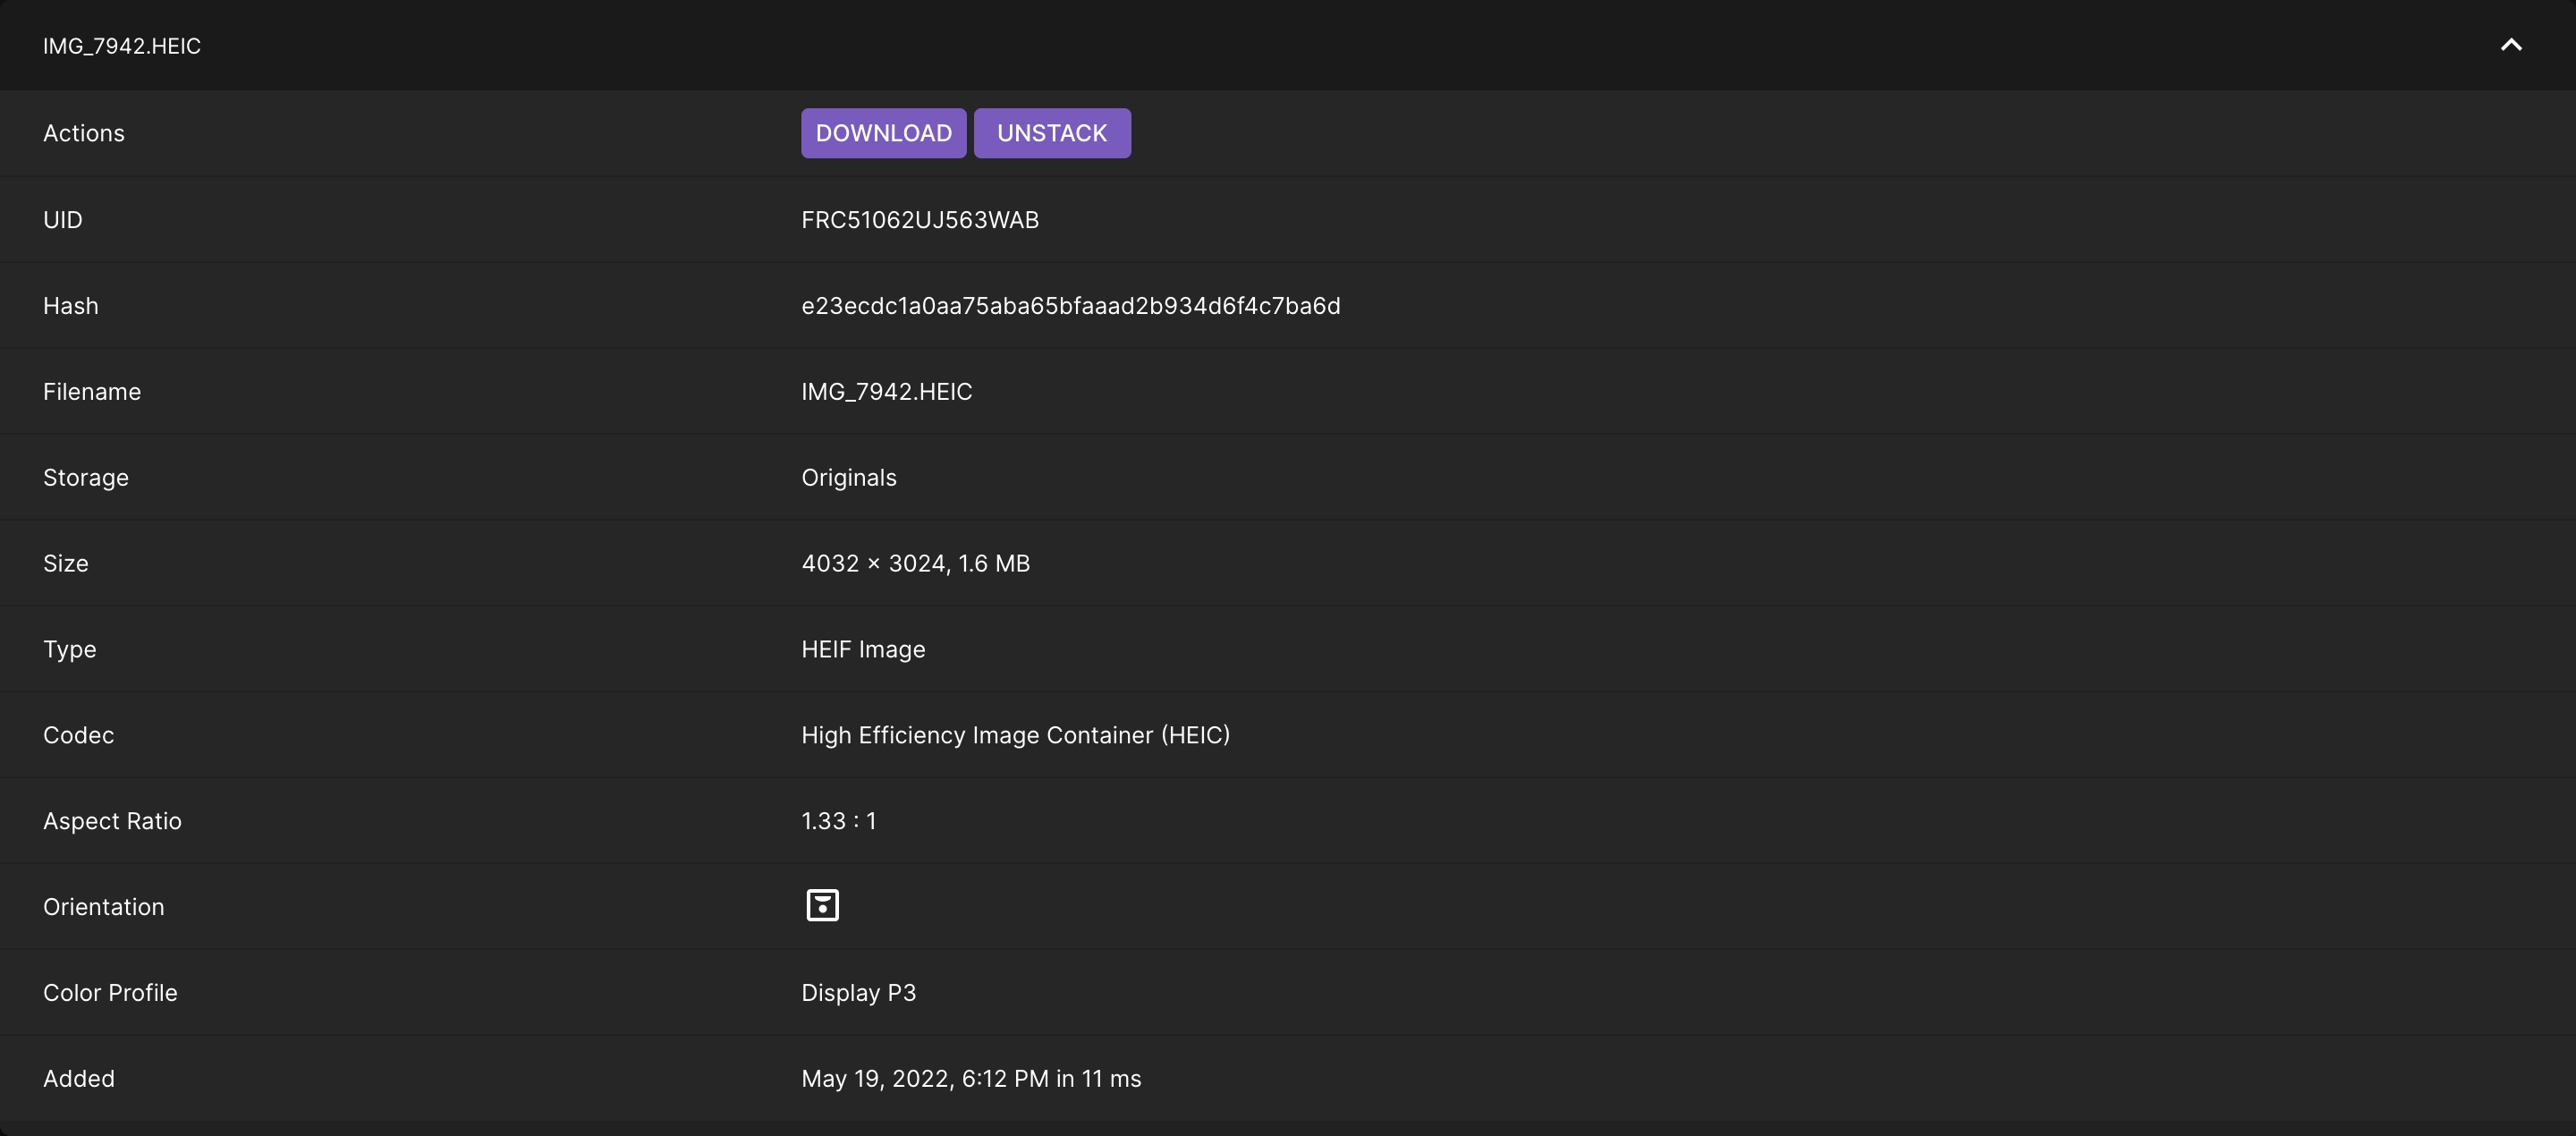Select the hash value starting e23ecdc1a0aa

(1071, 306)
